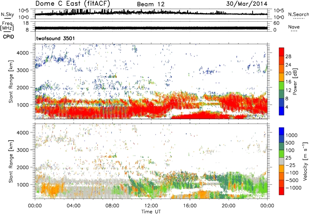Click the red segment of the Power color bar

282,52
